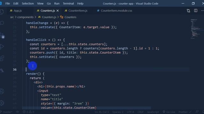Open the File menu
This screenshot has width=204, height=114.
pyautogui.click(x=8, y=3)
